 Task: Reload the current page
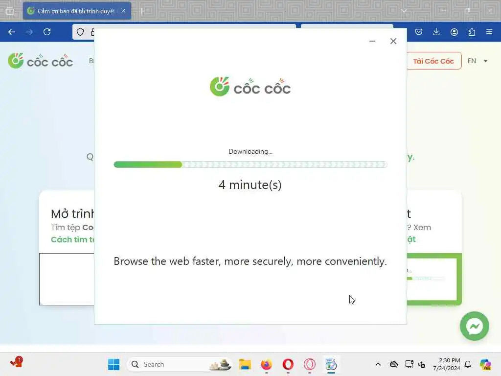tap(47, 32)
